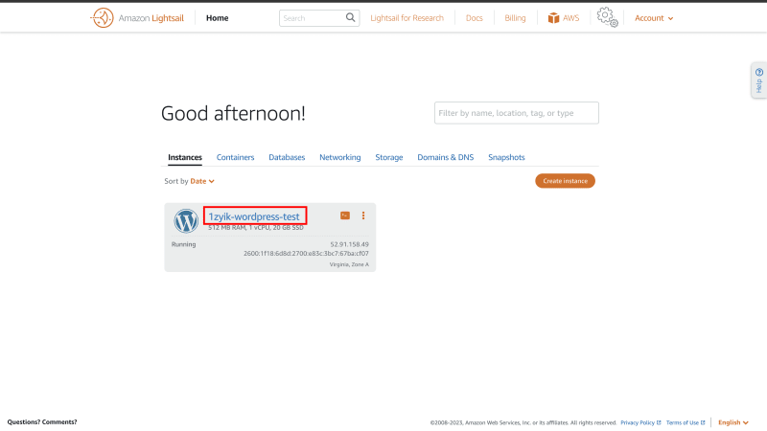The image size is (767, 431).
Task: Expand the Account dropdown
Action: [x=654, y=18]
